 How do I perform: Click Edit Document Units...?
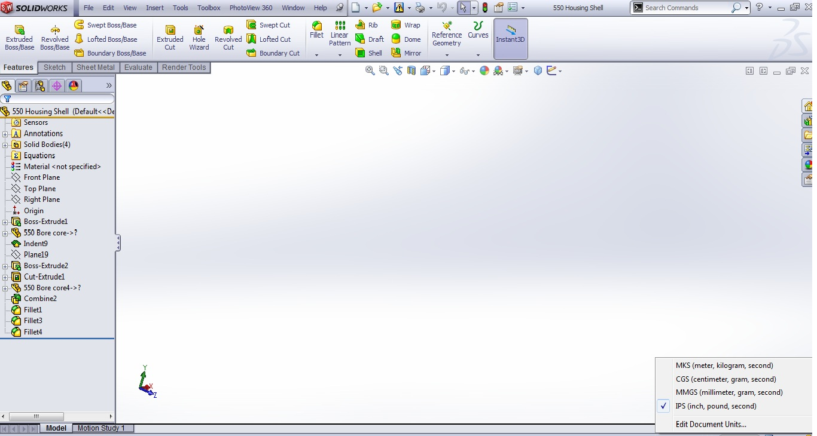click(x=711, y=425)
